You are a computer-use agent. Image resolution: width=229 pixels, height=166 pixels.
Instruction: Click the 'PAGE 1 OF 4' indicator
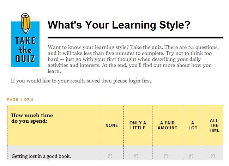20,100
